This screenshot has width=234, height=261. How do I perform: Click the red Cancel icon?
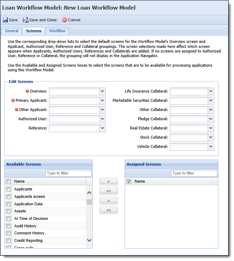65,20
